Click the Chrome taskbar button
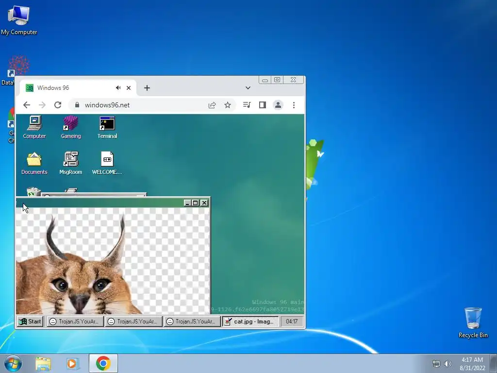The image size is (497, 373). coord(103,363)
